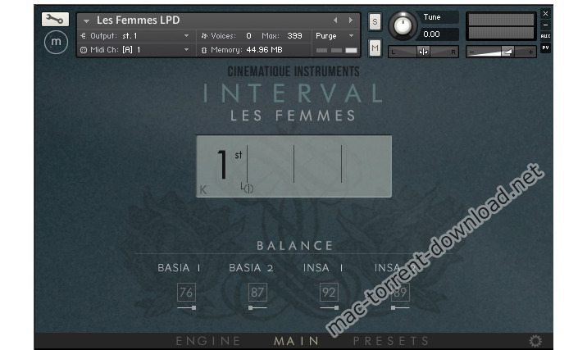The width and height of the screenshot is (587, 350).
Task: Click the purge status indicator bars
Action: point(337,50)
